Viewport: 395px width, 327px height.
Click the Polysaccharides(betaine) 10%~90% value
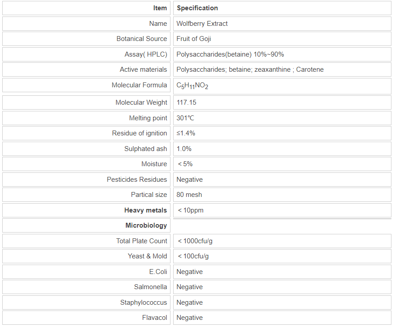click(x=230, y=54)
